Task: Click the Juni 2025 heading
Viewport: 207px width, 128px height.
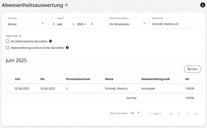Action: [16, 60]
